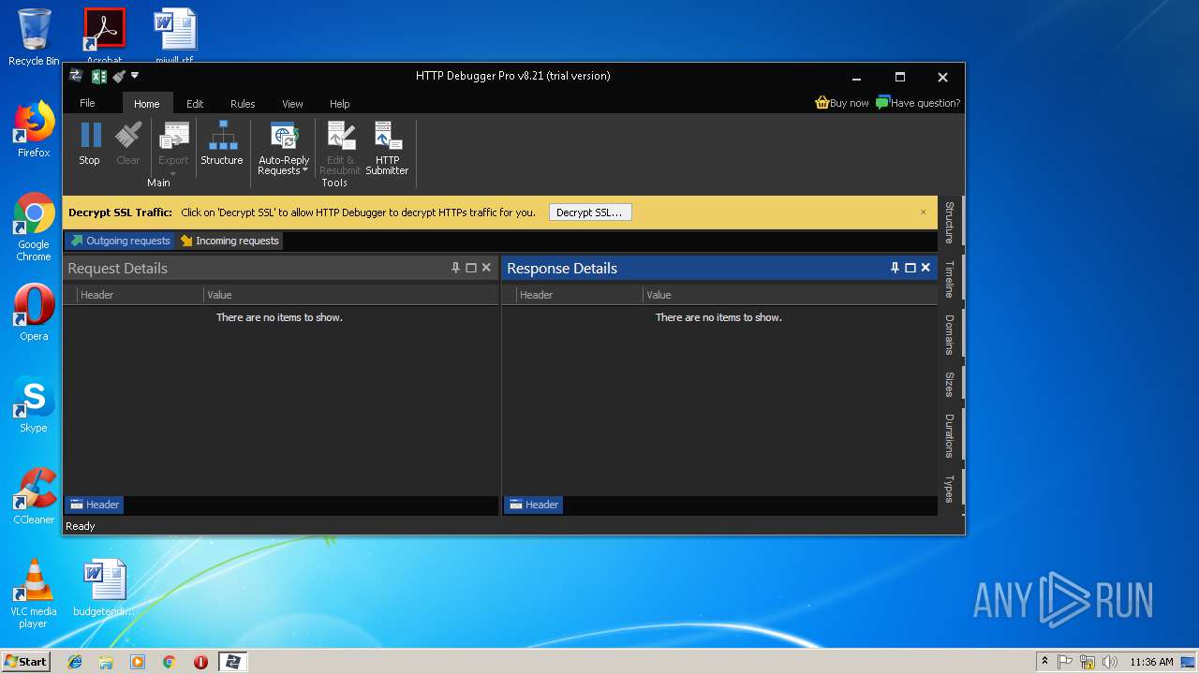The width and height of the screenshot is (1199, 674).
Task: Click the Have question? link
Action: (x=918, y=103)
